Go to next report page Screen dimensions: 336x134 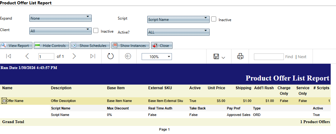point(74,56)
